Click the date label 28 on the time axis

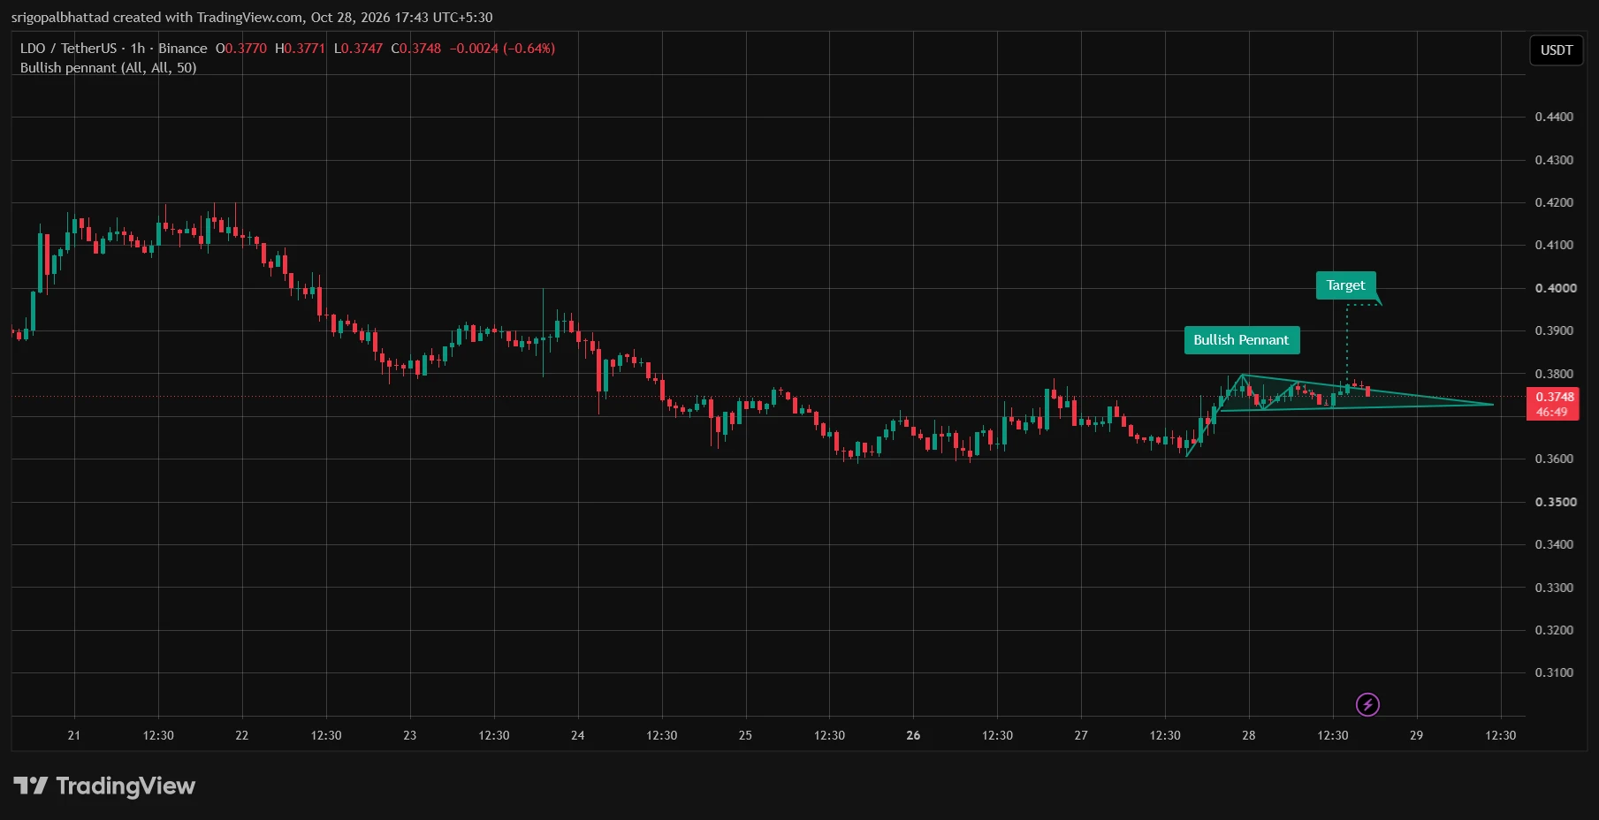coord(1248,735)
